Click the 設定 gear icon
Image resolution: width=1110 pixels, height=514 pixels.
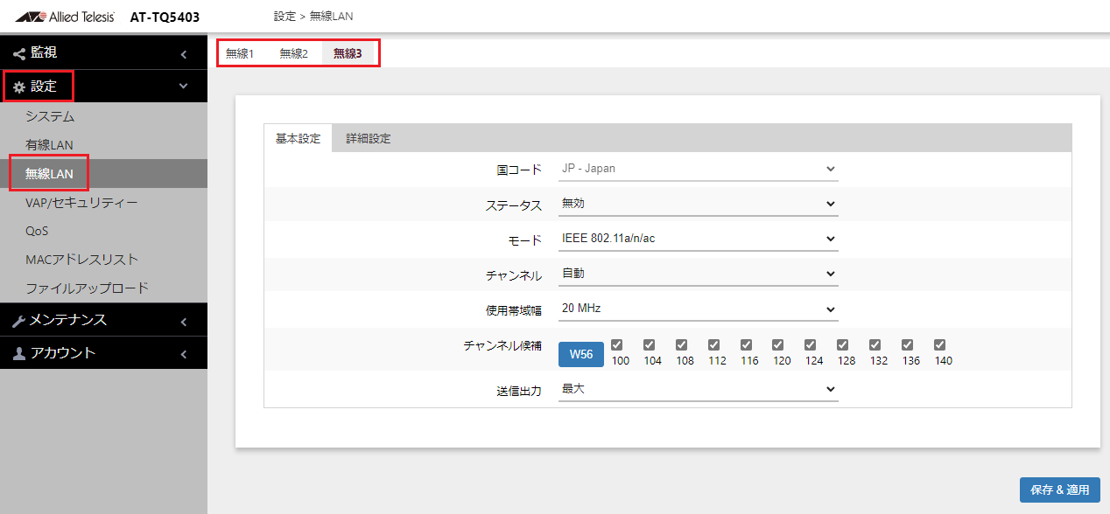(19, 87)
